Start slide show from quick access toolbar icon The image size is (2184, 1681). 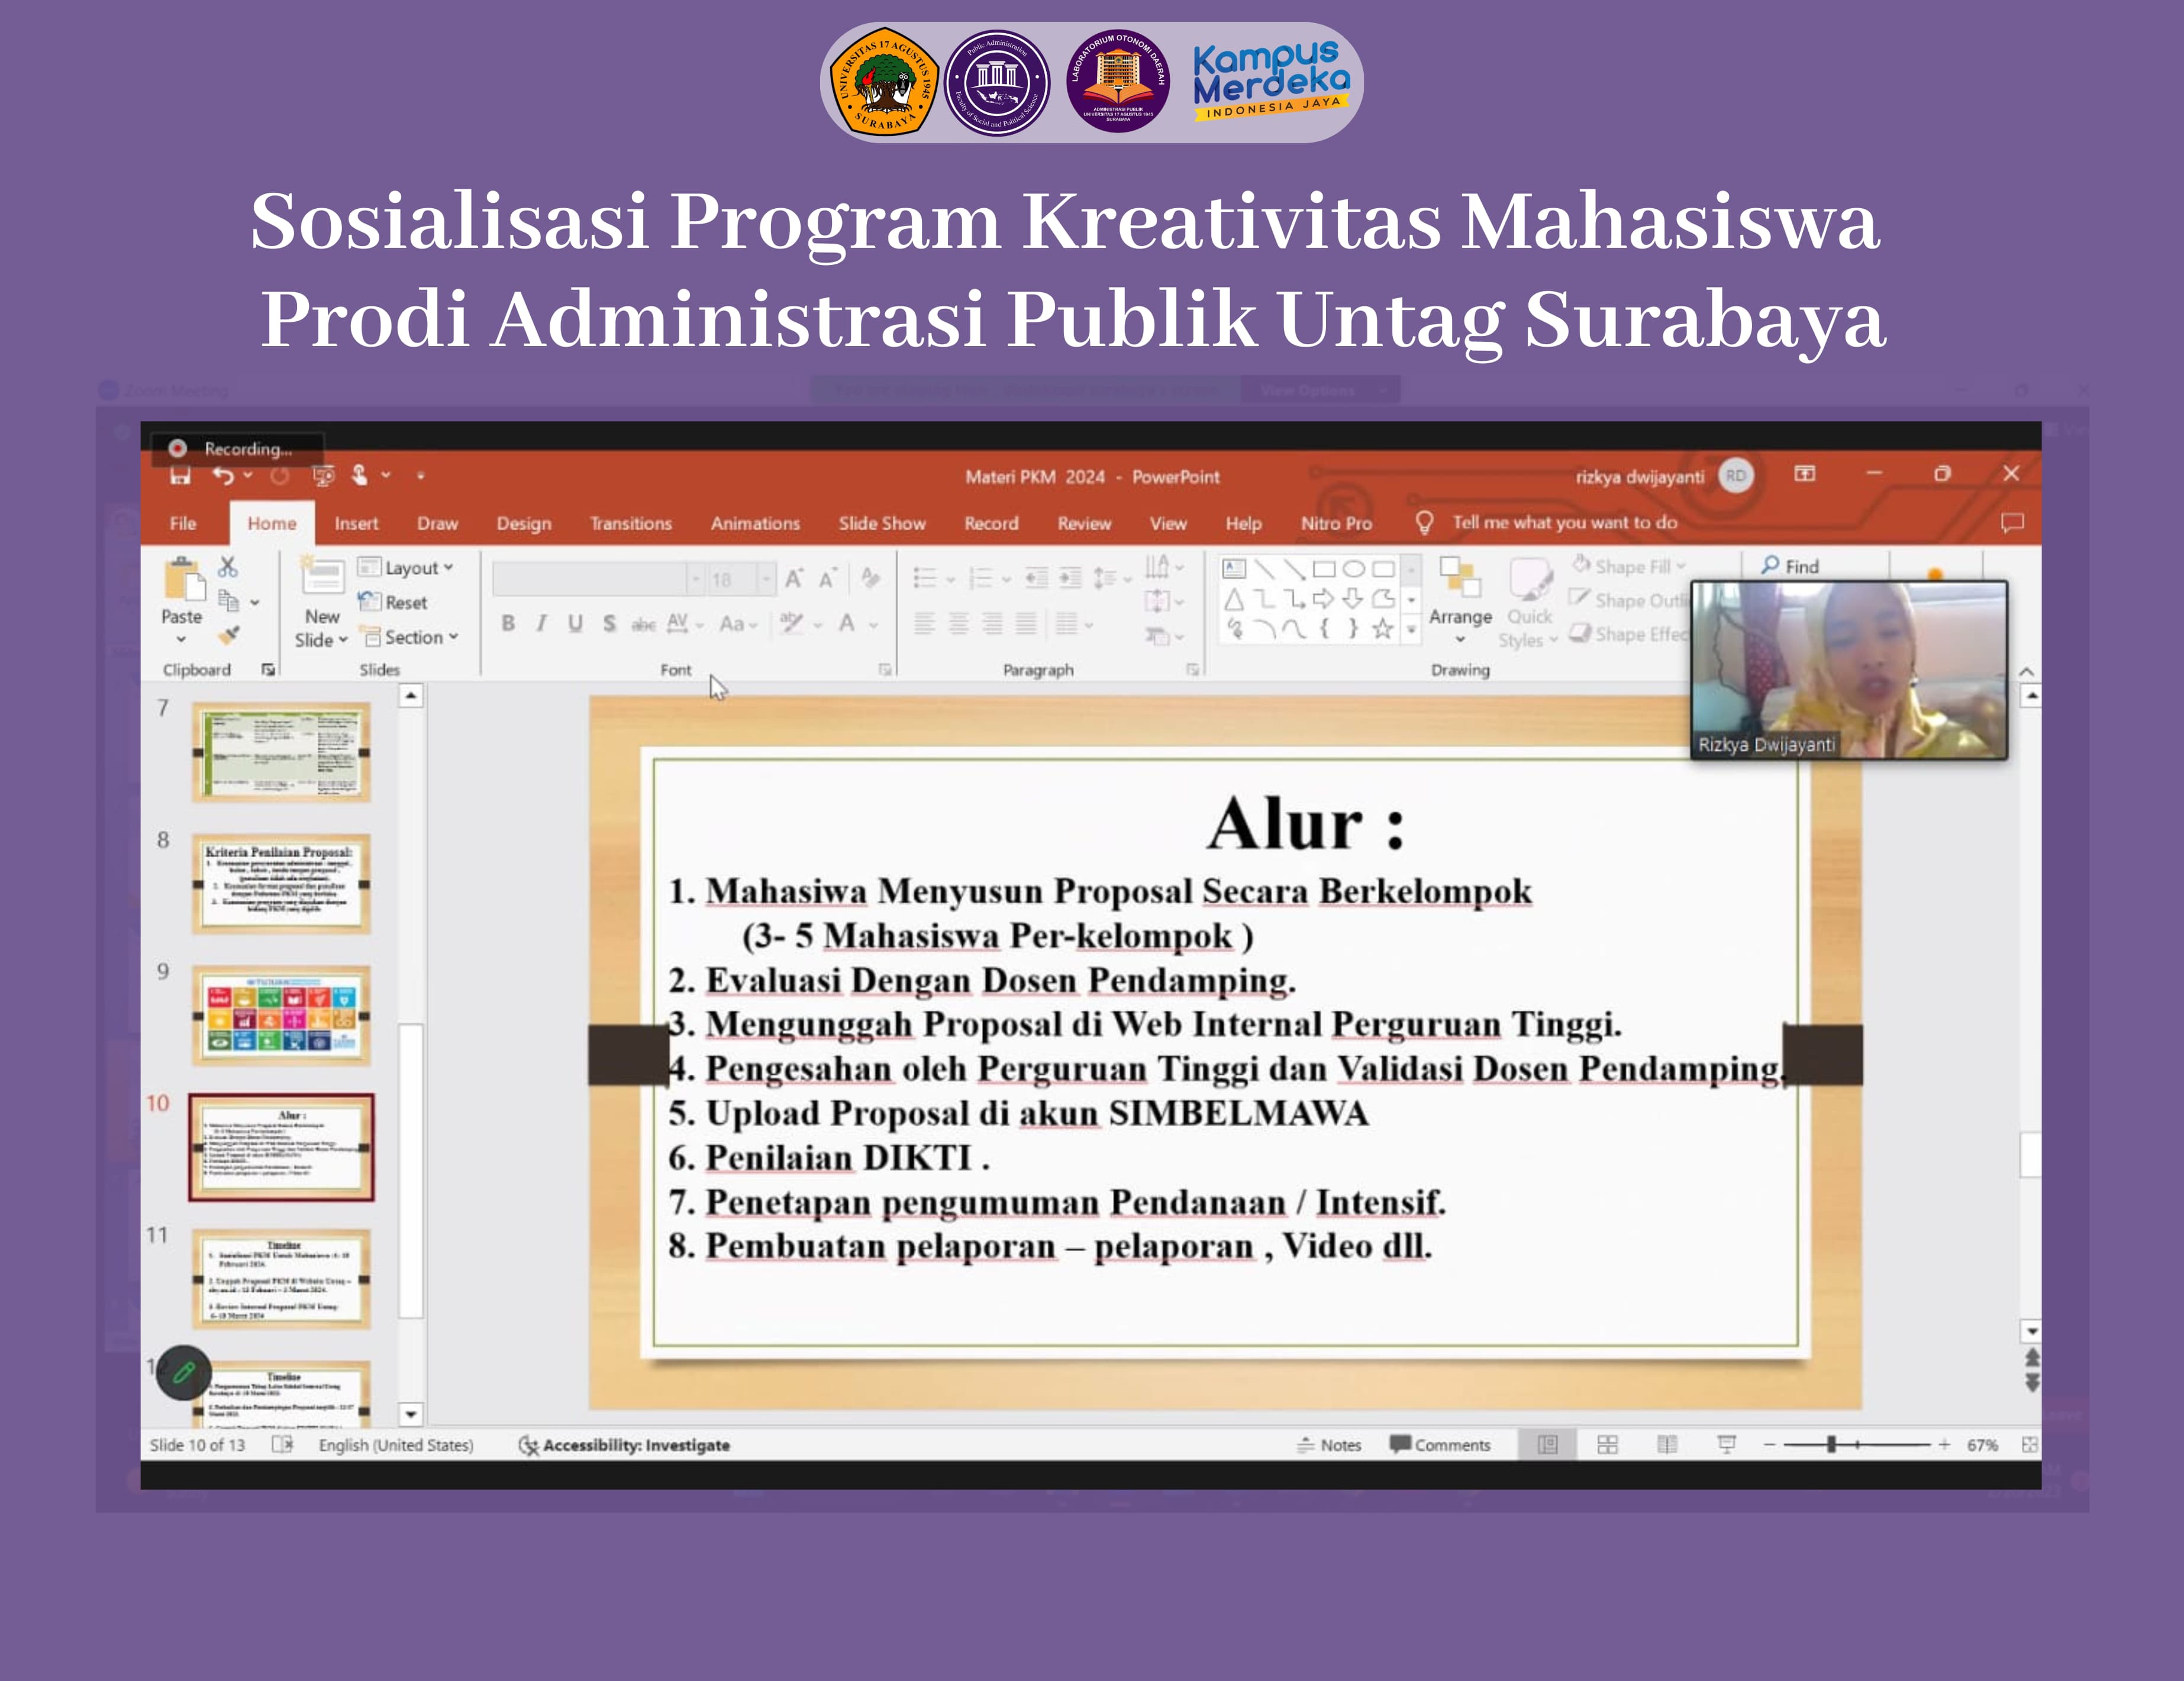point(323,476)
